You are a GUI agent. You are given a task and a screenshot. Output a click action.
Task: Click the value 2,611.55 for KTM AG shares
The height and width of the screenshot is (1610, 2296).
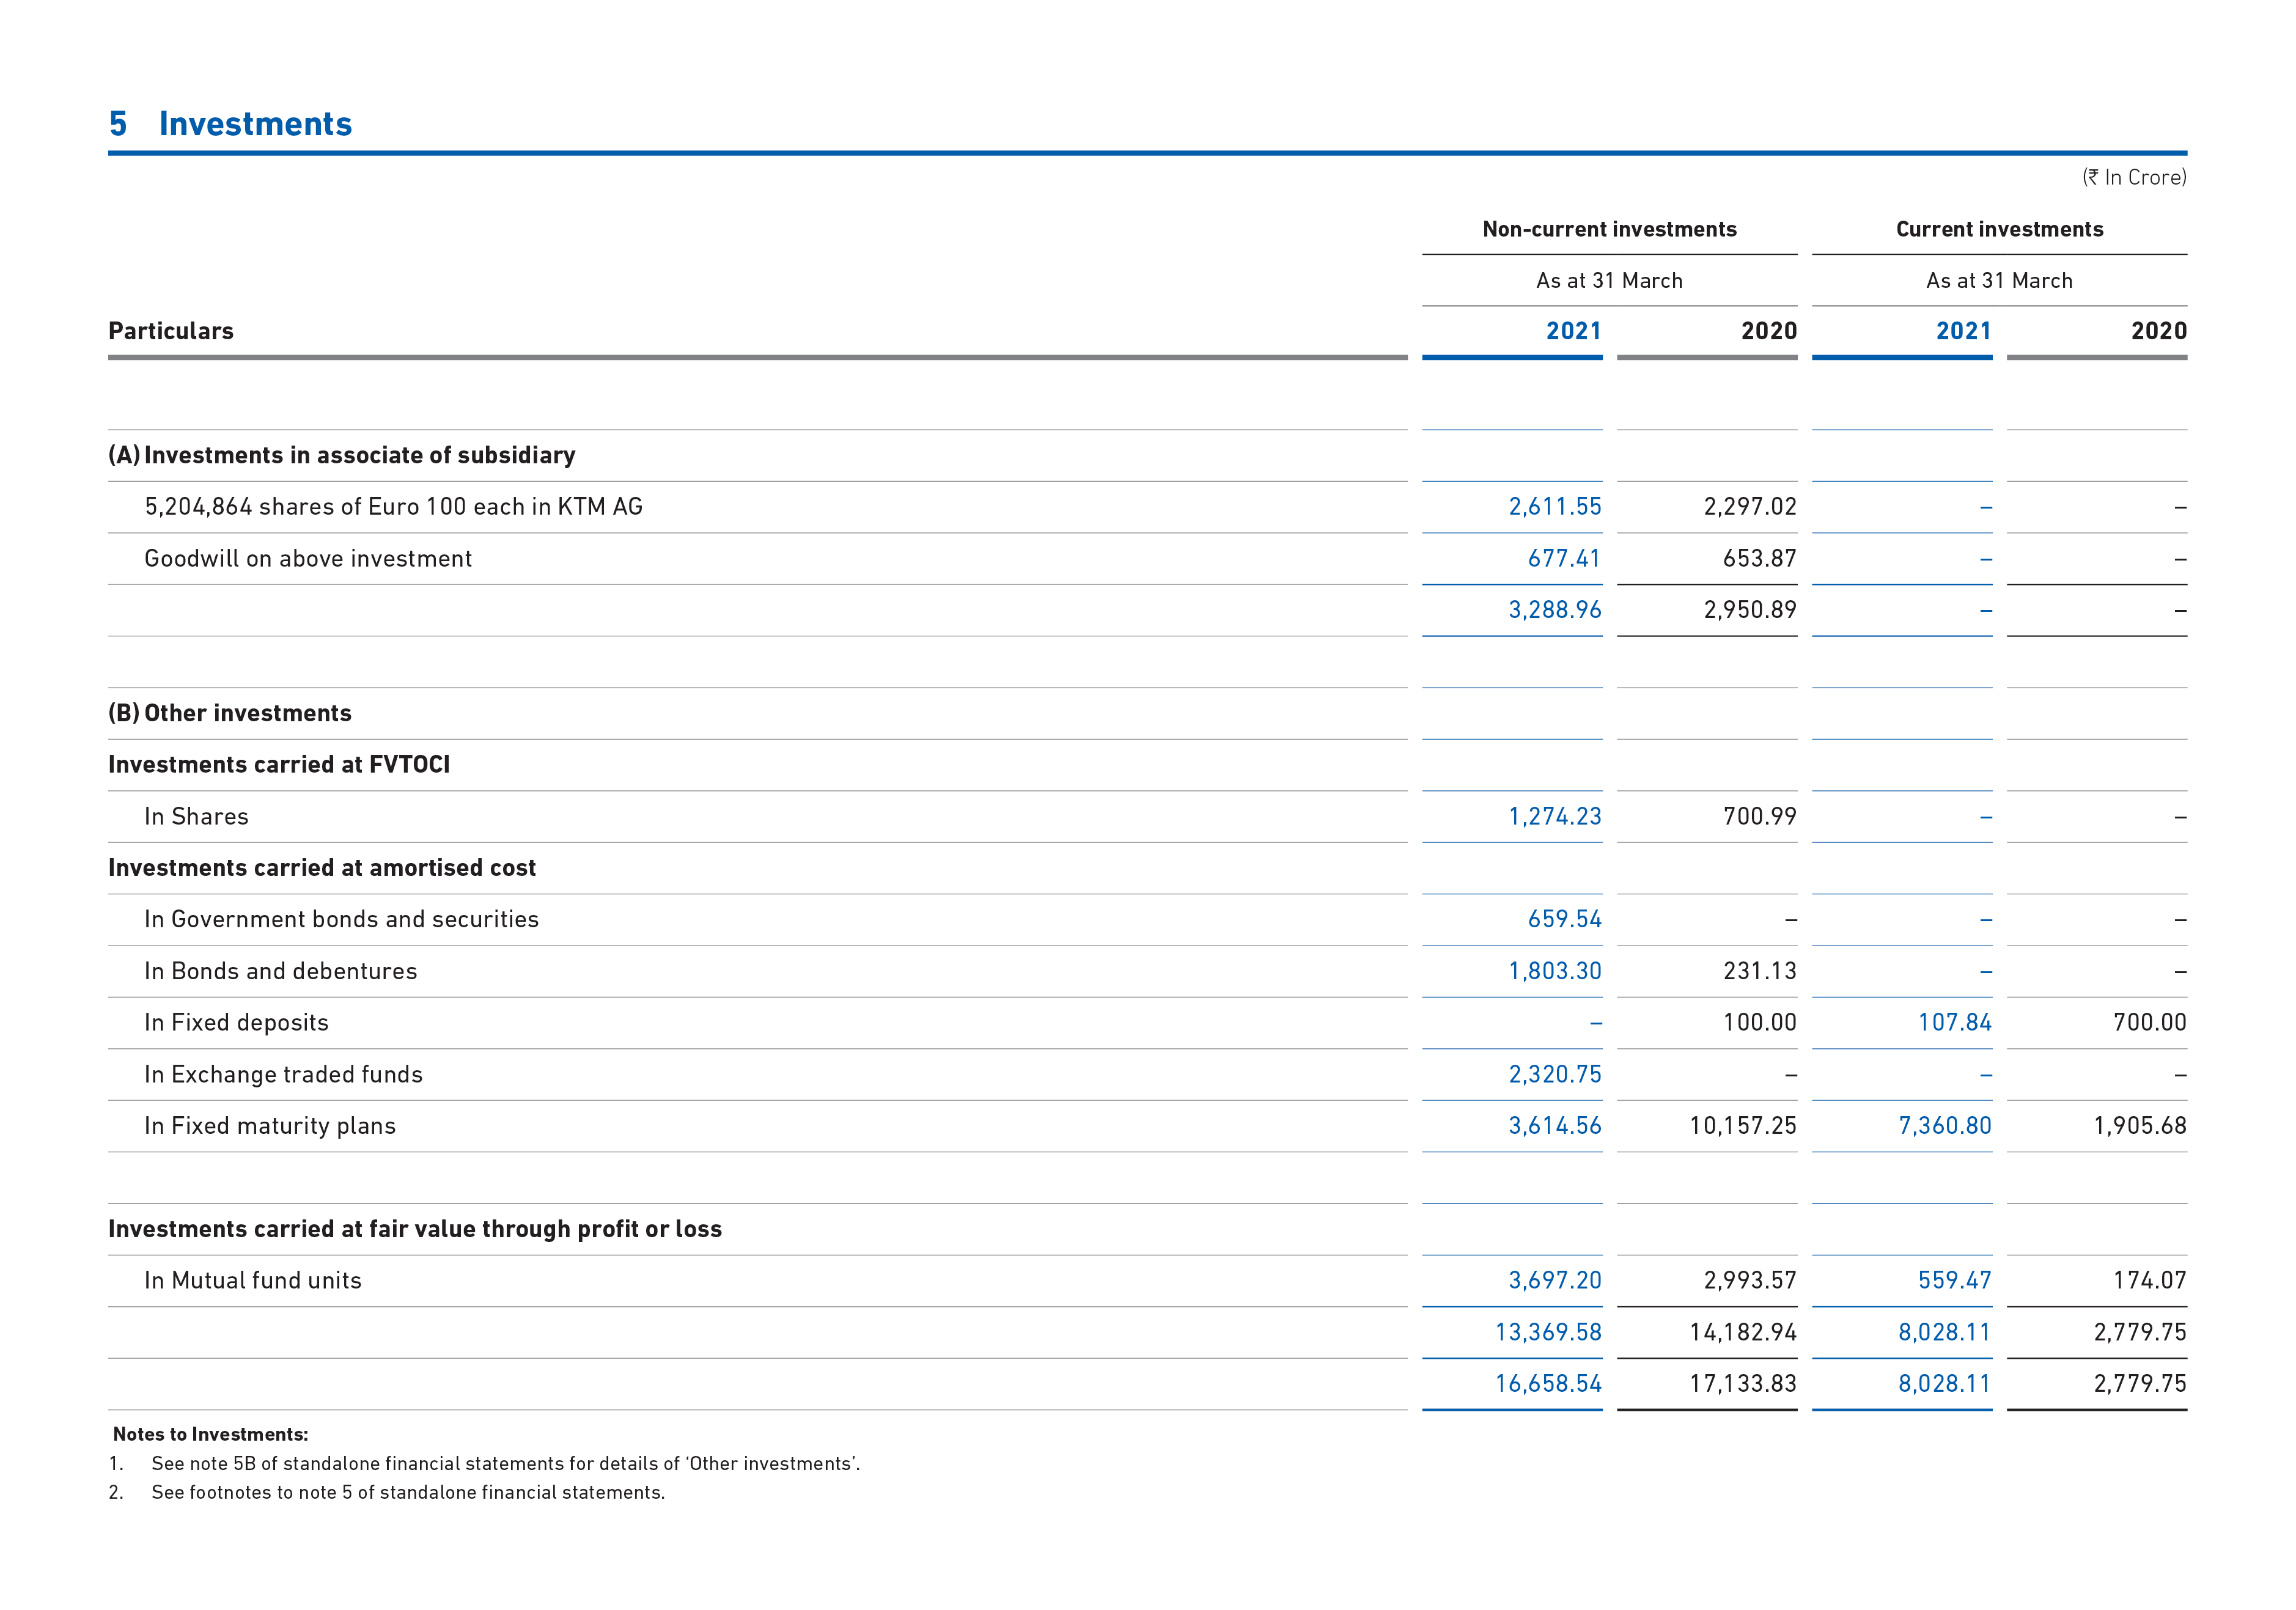pos(1554,507)
